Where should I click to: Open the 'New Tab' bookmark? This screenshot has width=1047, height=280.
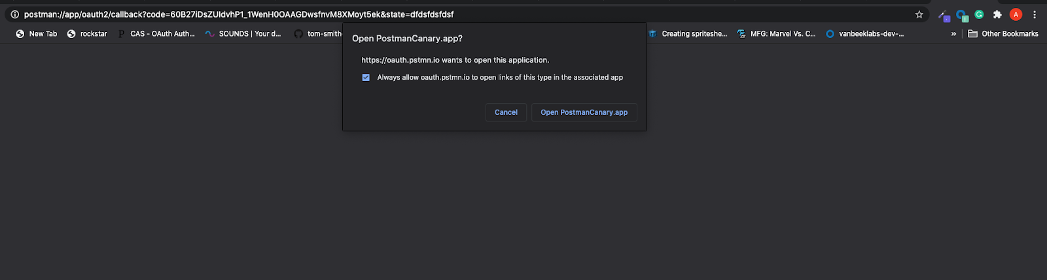point(37,34)
